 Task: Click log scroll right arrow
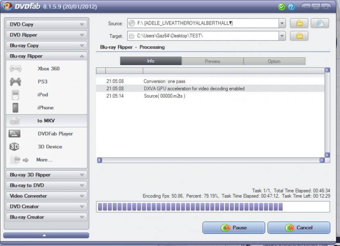(322, 160)
